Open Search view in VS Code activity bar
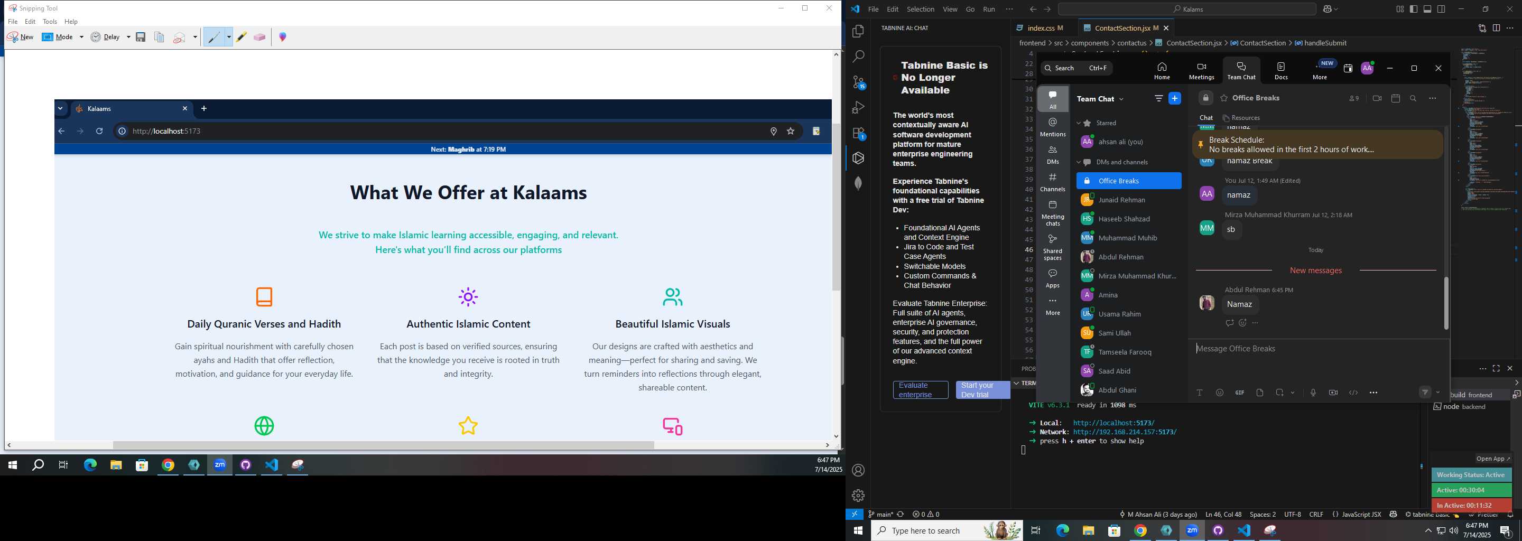 pyautogui.click(x=858, y=57)
